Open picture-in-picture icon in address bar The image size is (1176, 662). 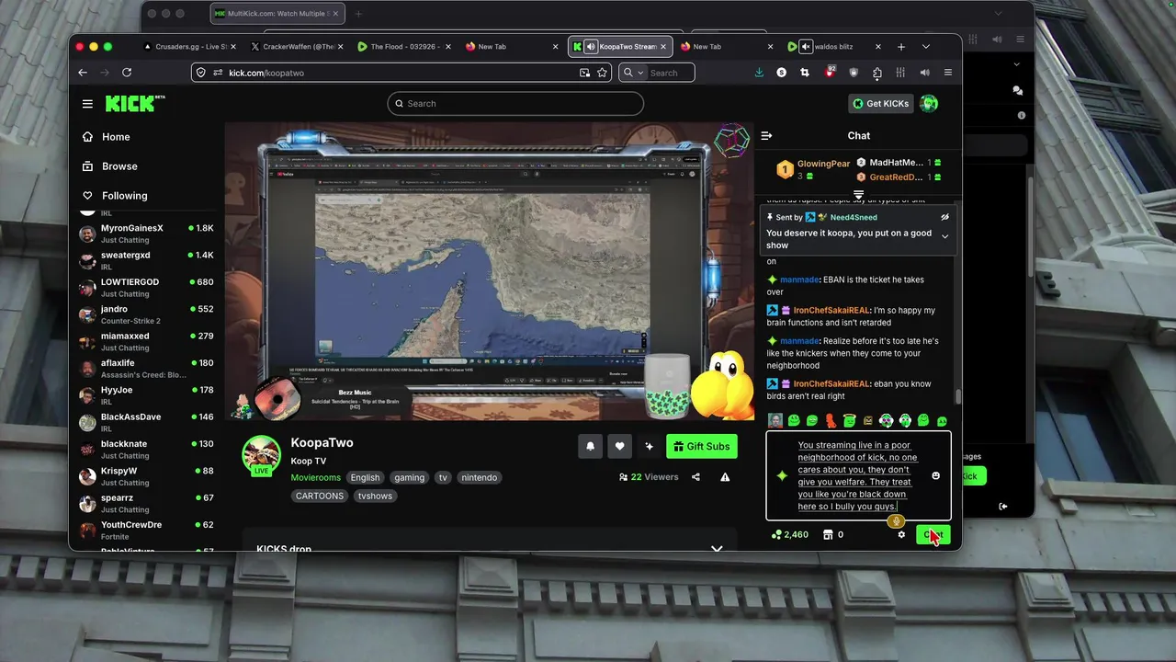point(585,73)
